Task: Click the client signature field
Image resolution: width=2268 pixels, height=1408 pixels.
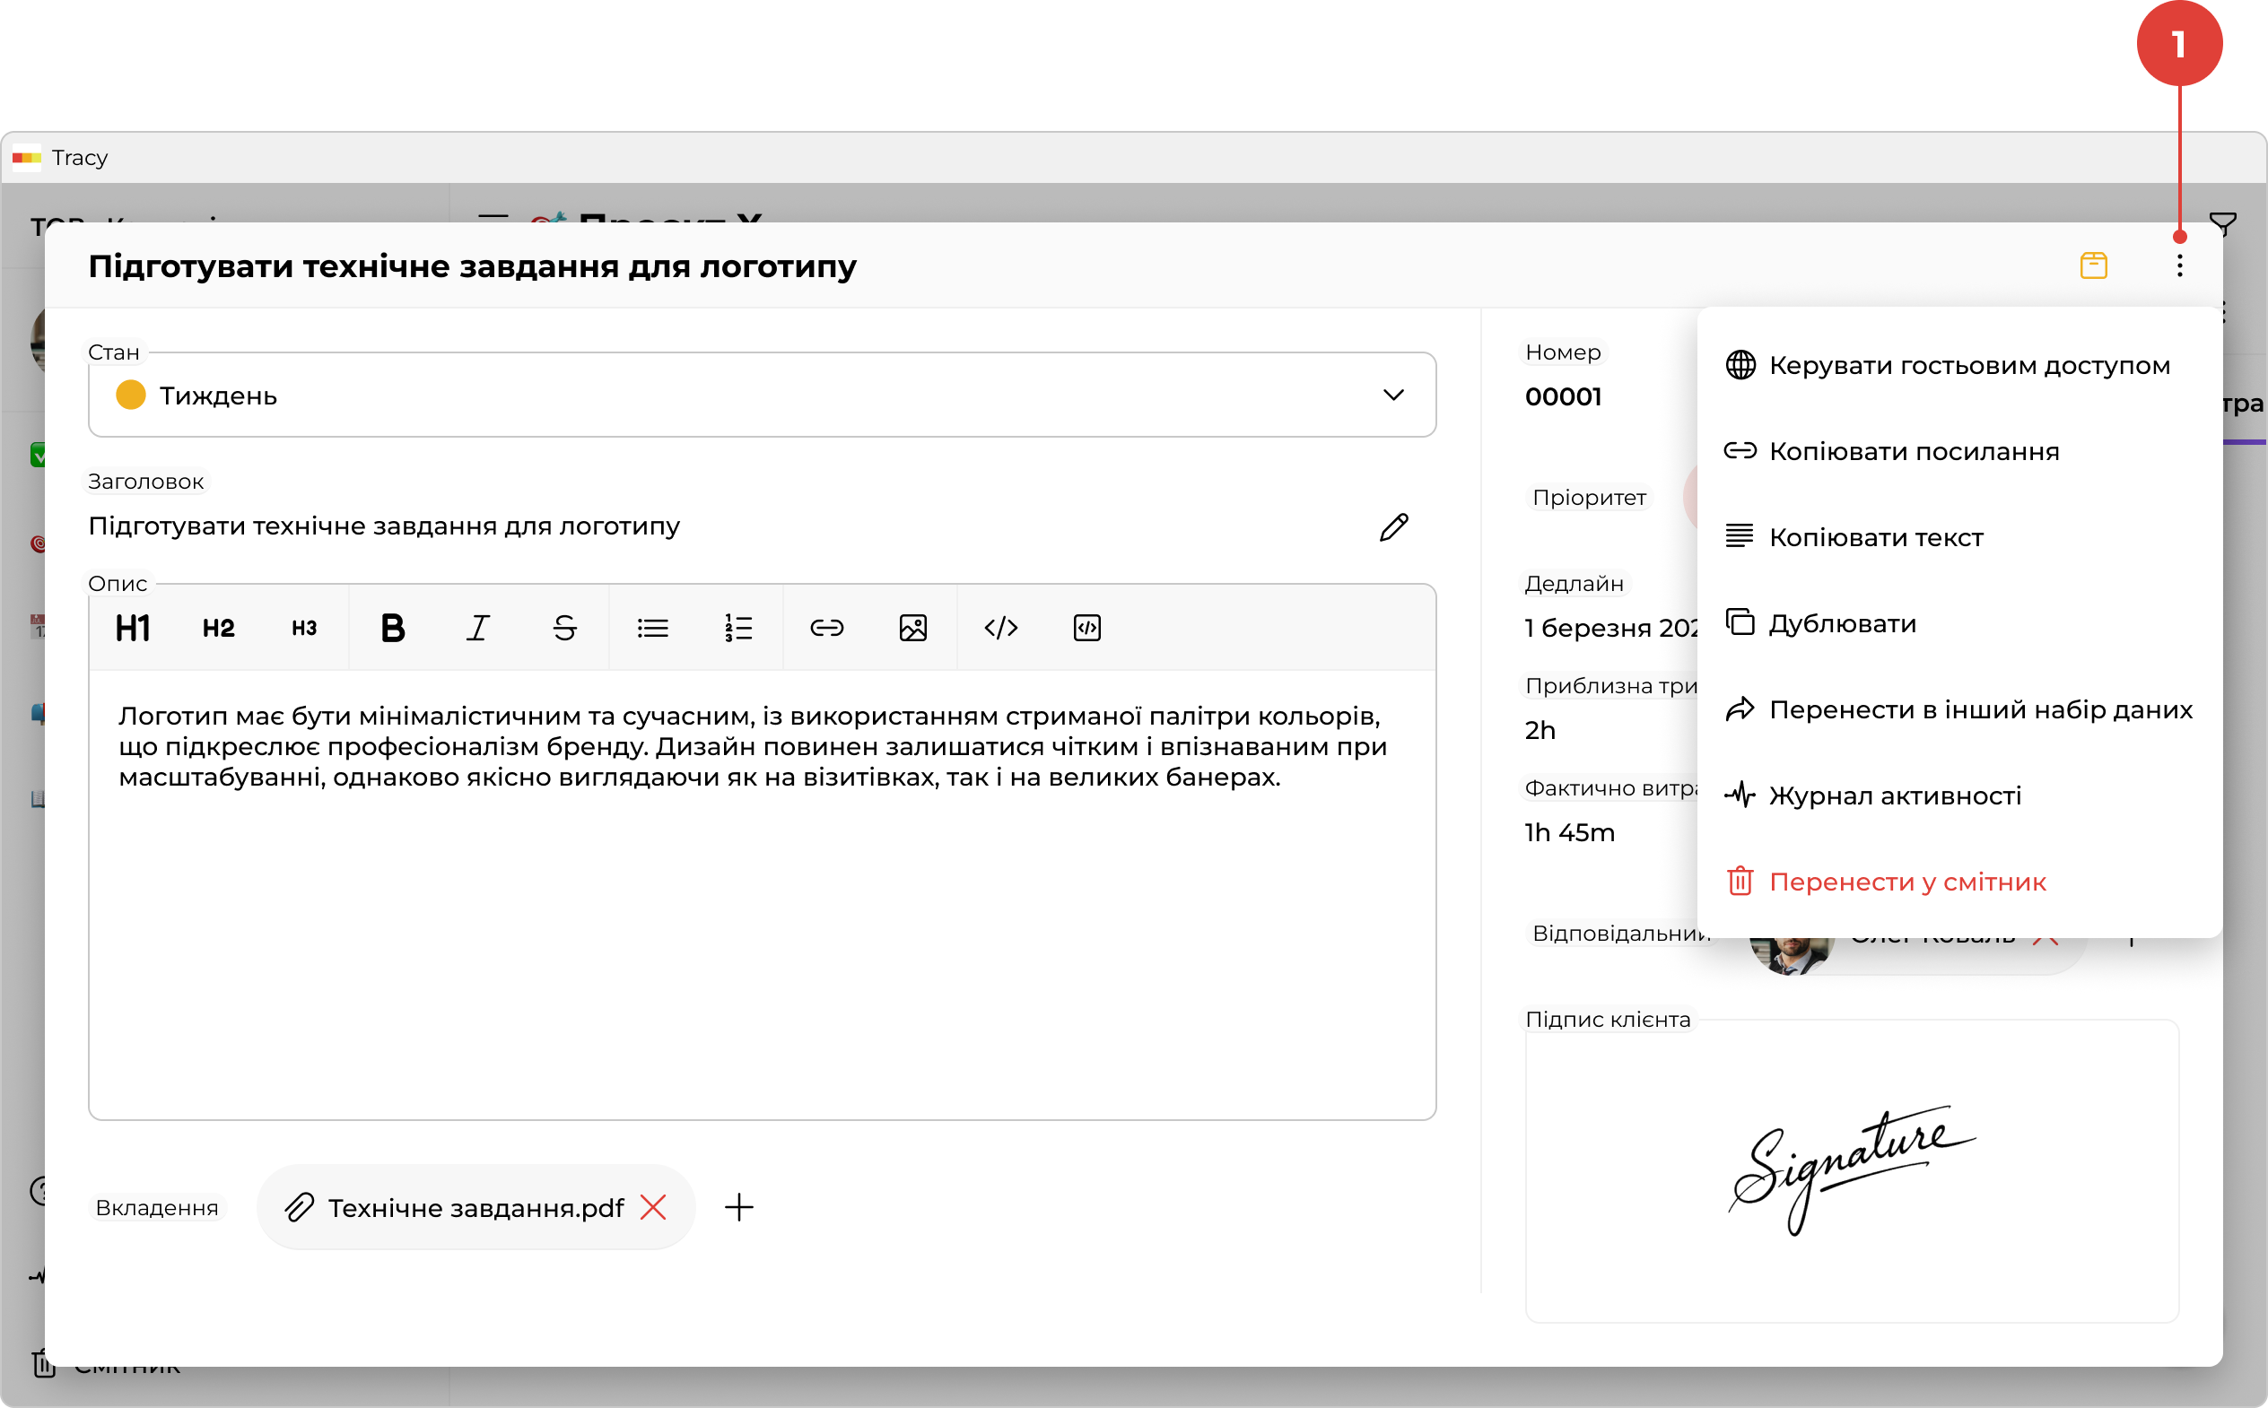Action: click(x=1851, y=1169)
